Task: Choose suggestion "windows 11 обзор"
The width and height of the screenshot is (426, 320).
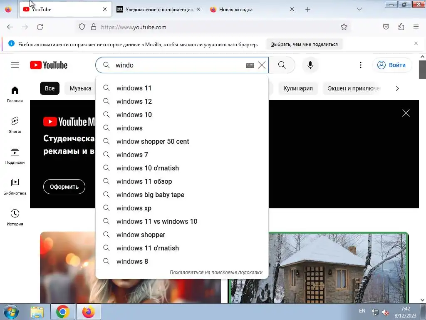Action: click(182, 182)
